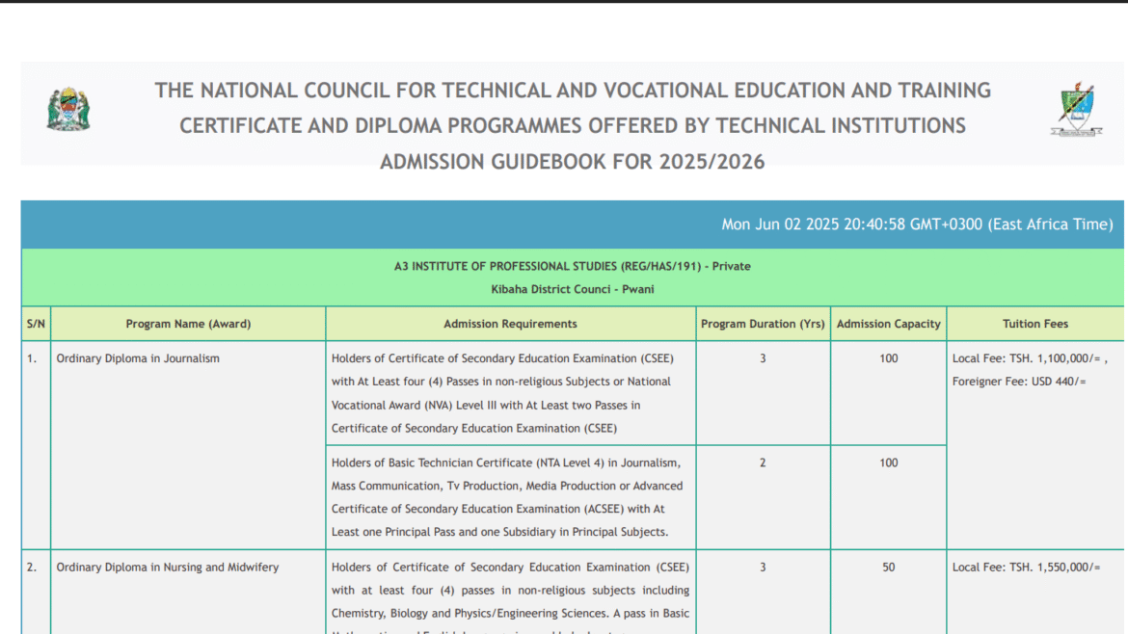
Task: Click the Admission Capacity column header
Action: coord(888,324)
